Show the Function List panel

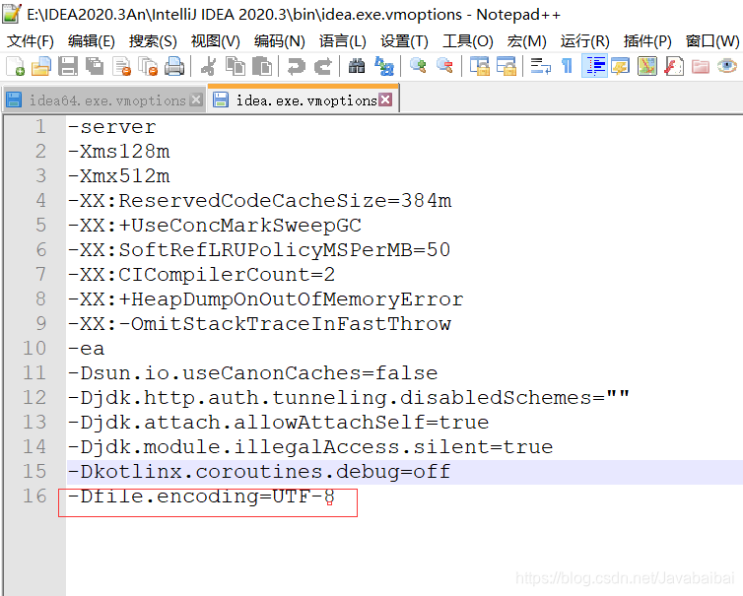pos(674,66)
